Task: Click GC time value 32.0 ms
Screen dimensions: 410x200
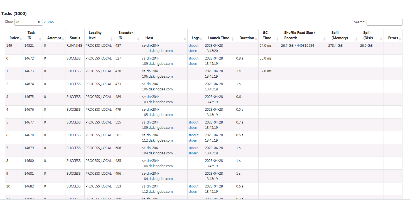Action: pos(266,71)
